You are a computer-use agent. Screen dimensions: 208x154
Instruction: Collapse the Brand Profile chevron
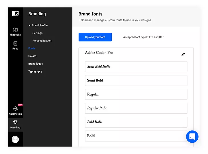[29, 25]
